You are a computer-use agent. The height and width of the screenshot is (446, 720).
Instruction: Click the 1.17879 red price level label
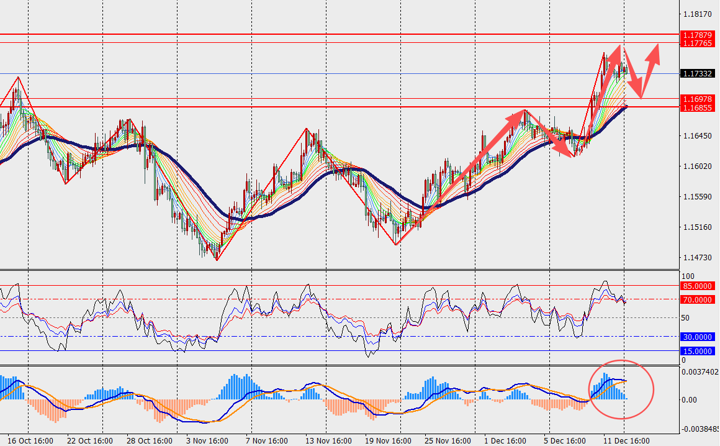coord(696,35)
